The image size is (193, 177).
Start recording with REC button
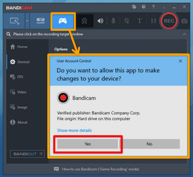(169, 21)
